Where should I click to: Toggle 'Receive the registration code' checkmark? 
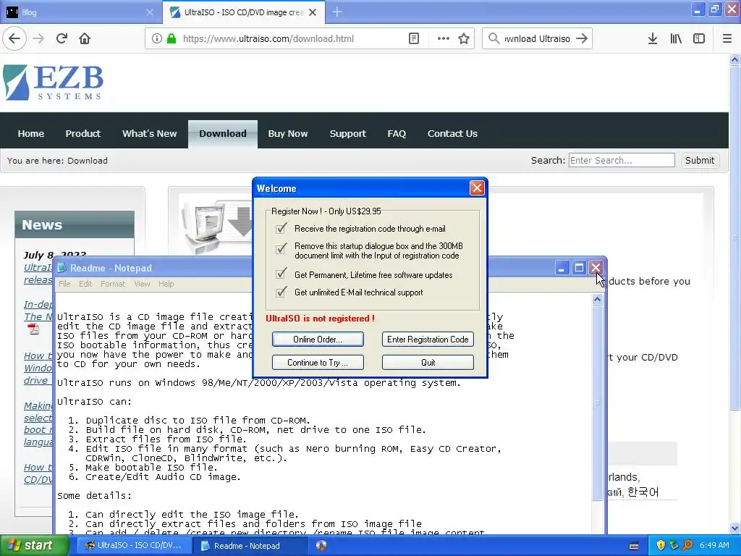click(281, 228)
